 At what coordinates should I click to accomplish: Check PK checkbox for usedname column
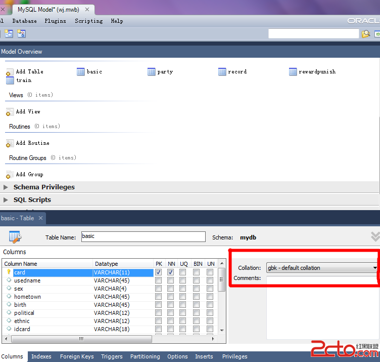[x=159, y=280]
